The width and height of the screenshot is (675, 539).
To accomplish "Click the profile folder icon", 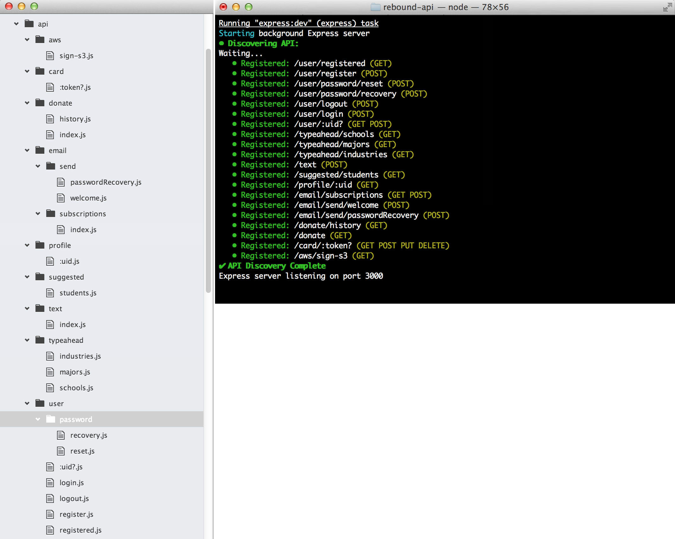I will pyautogui.click(x=40, y=245).
